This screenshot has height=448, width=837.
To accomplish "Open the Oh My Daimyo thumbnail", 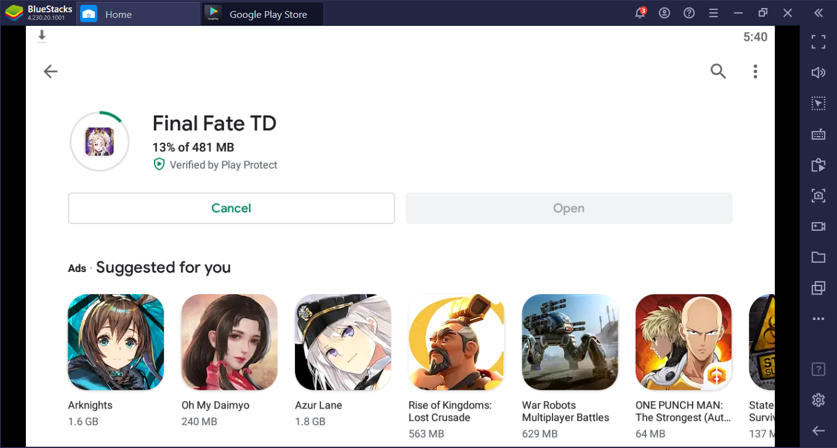I will pos(229,342).
